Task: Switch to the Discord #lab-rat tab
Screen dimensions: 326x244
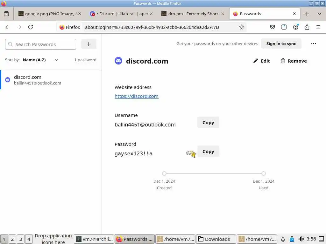Action: tap(122, 14)
